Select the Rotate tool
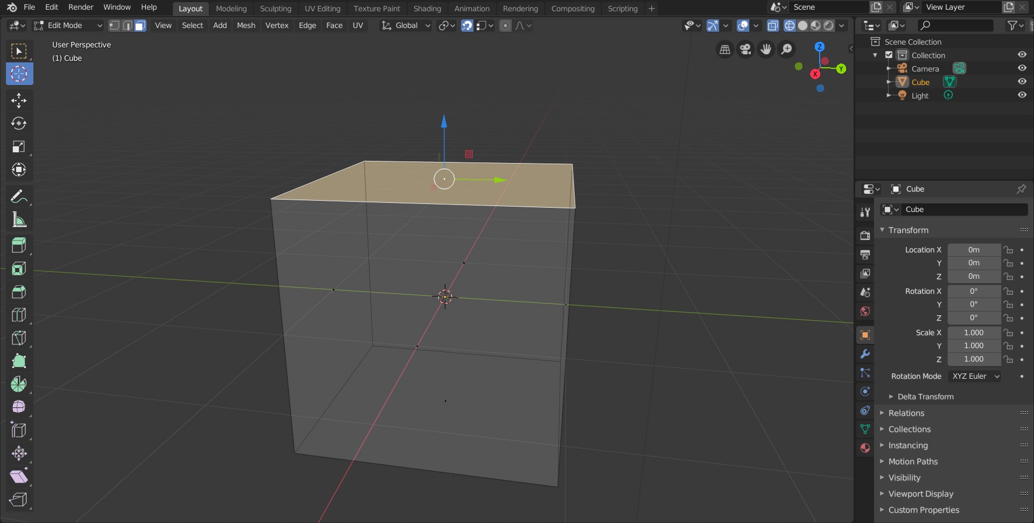 19,124
